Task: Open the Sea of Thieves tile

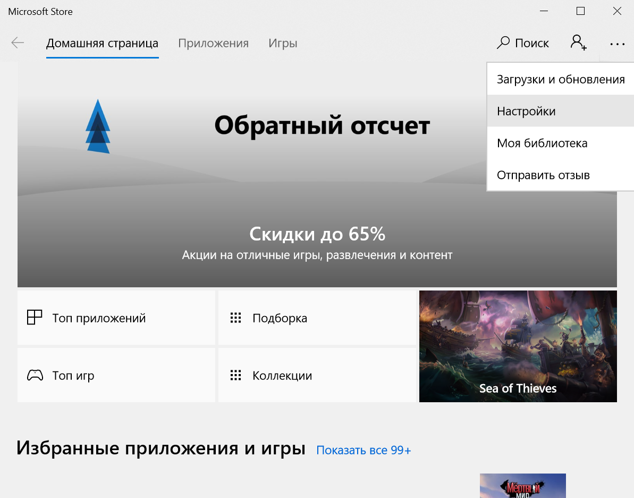Action: click(518, 346)
